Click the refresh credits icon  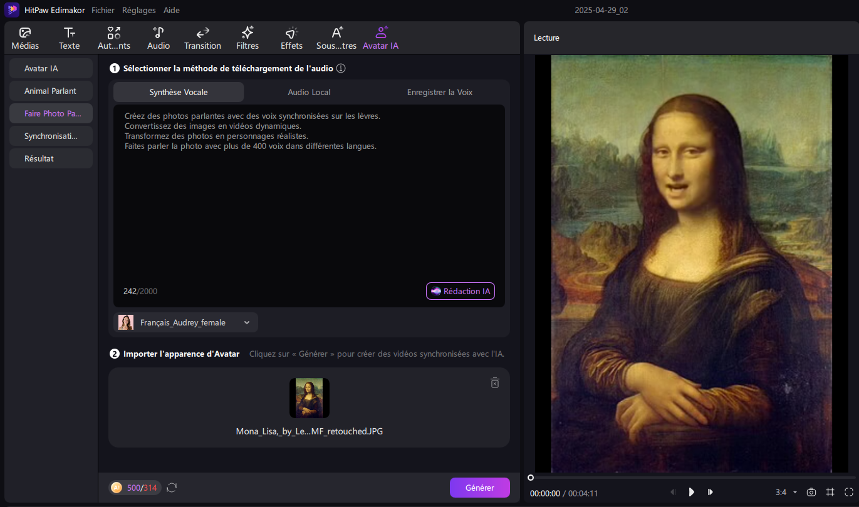172,488
